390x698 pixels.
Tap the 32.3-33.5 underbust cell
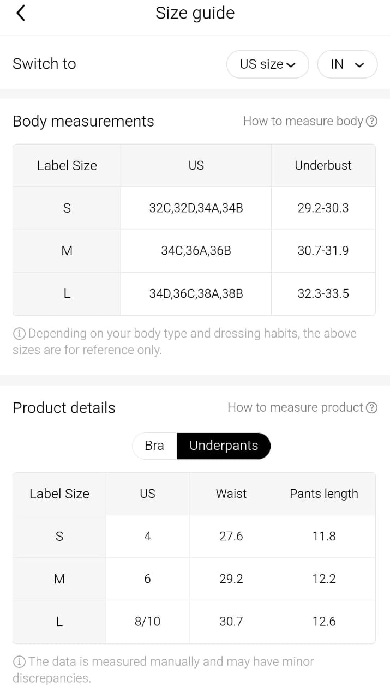point(323,293)
